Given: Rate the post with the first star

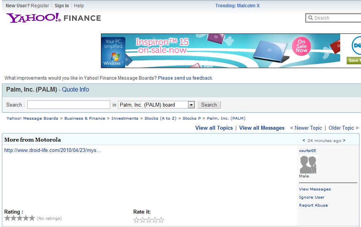Looking at the screenshot, I should click(x=136, y=220).
